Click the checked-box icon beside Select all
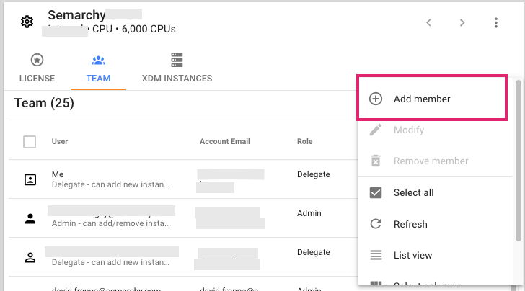The width and height of the screenshot is (525, 291). click(375, 192)
